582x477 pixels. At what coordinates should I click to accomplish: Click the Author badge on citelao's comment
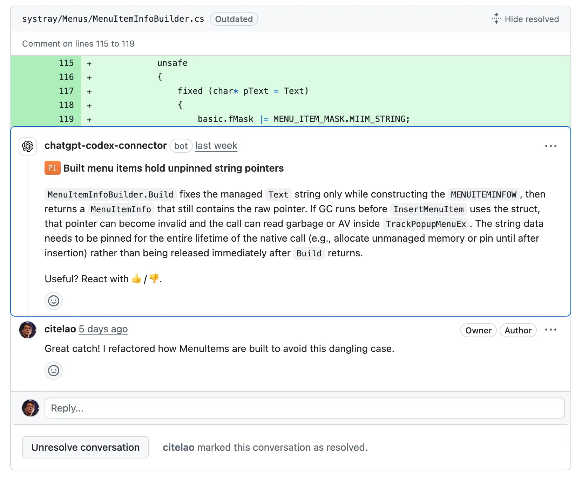518,330
